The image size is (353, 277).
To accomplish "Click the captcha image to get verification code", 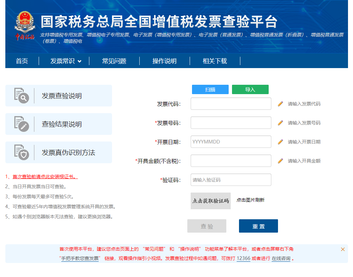I will 210,201.
